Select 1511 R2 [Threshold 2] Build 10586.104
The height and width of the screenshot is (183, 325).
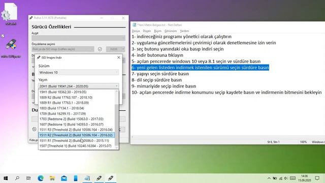(77, 135)
